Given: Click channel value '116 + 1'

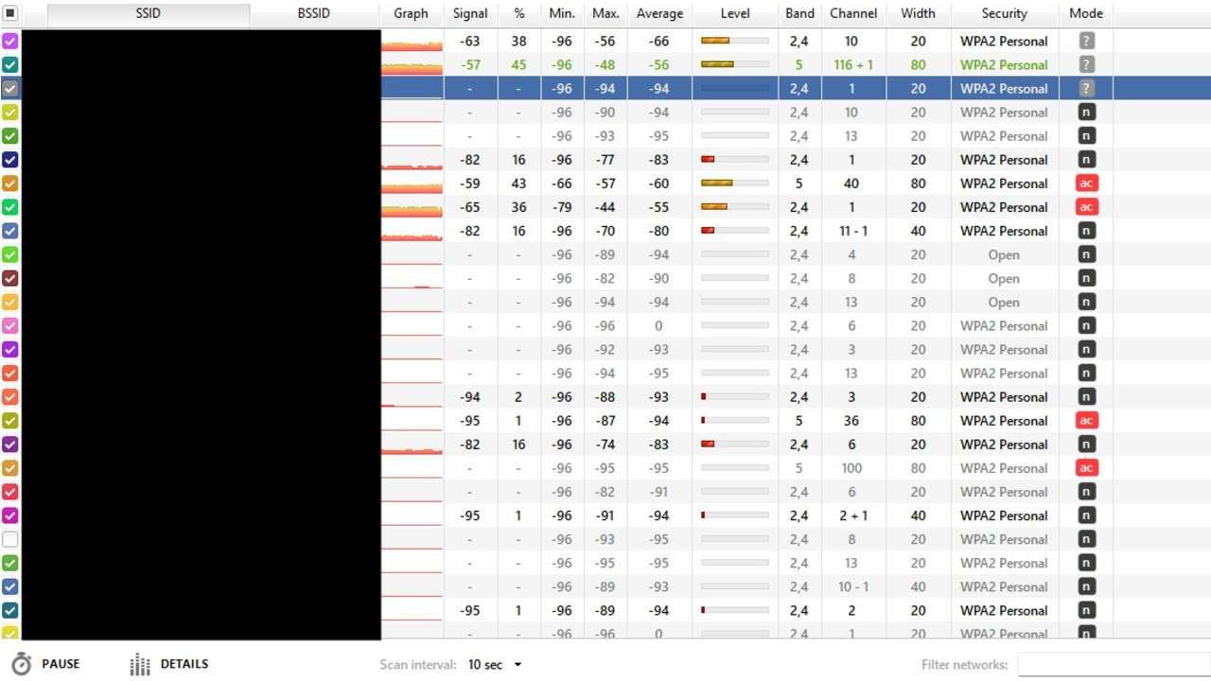Looking at the screenshot, I should click(x=853, y=64).
